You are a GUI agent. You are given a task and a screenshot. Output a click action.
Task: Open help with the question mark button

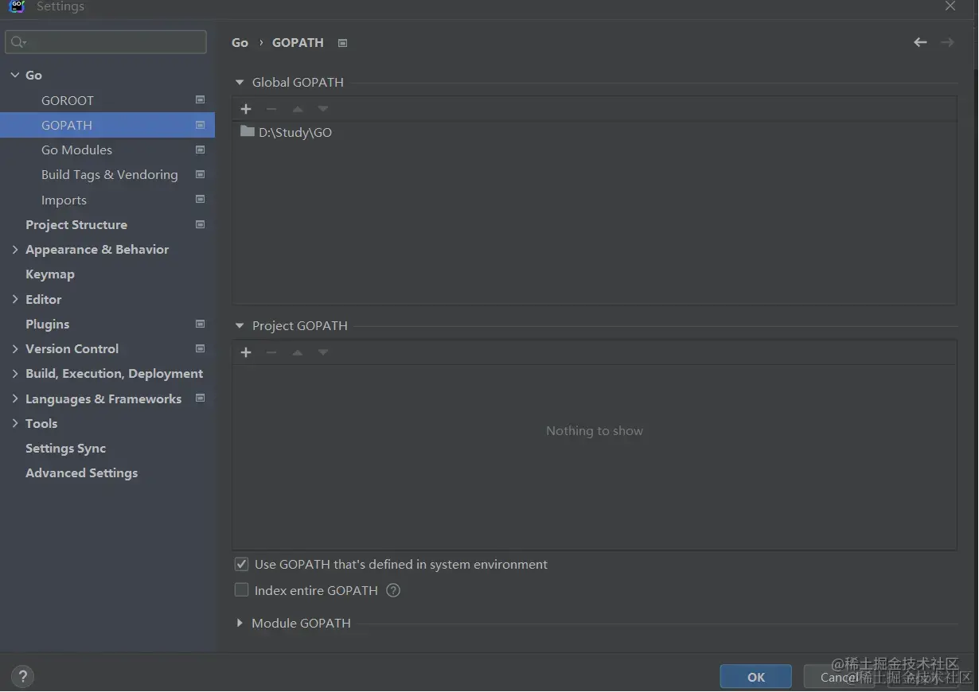22,677
